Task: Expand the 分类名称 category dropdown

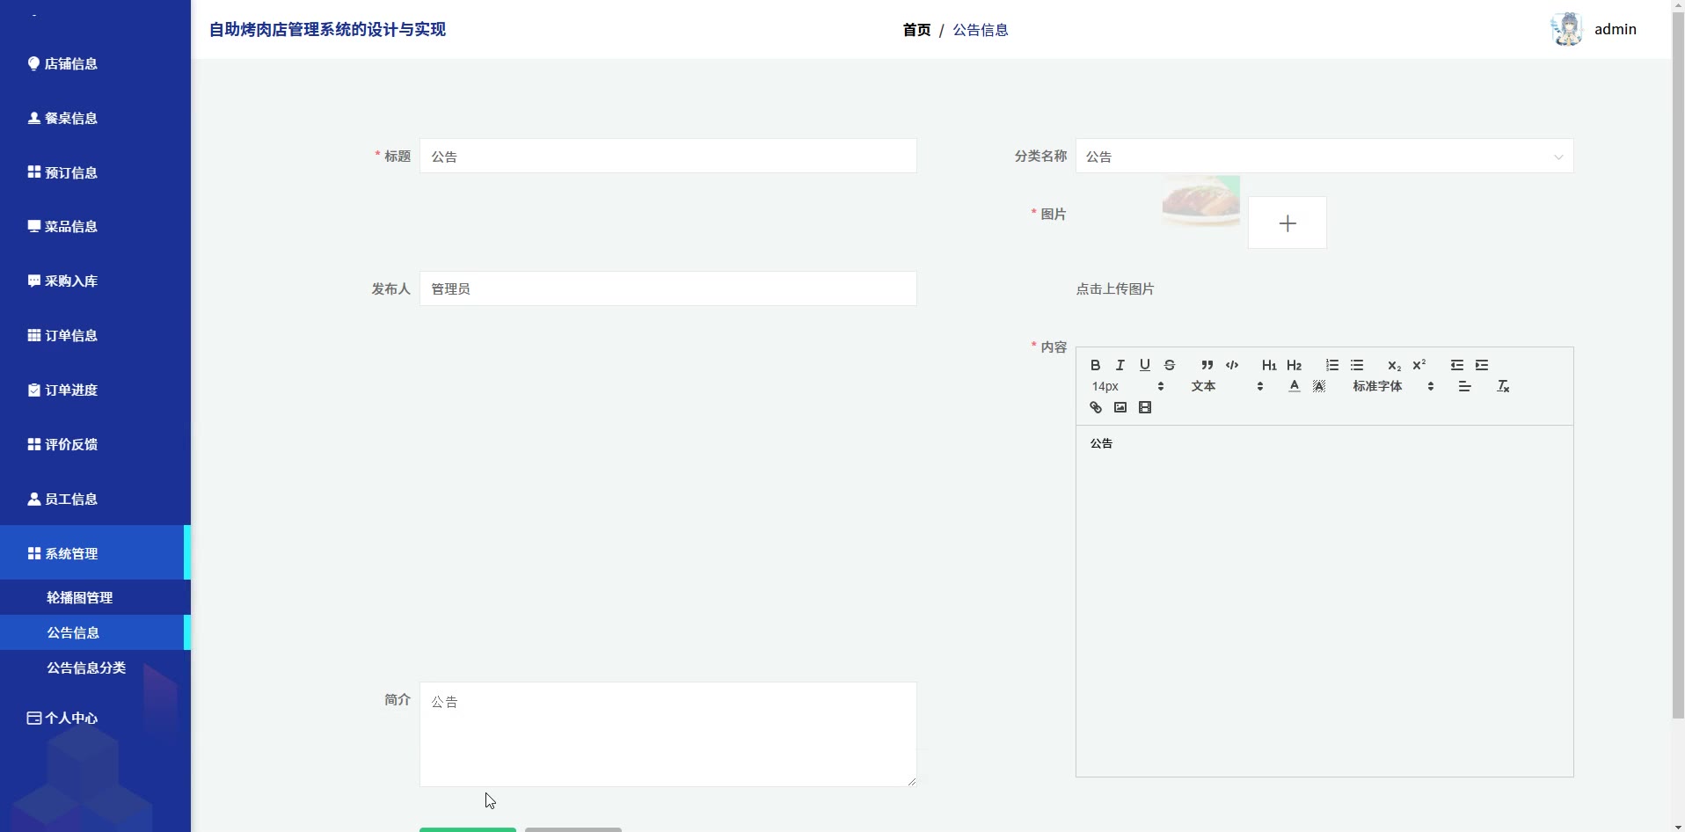Action: click(x=1324, y=157)
